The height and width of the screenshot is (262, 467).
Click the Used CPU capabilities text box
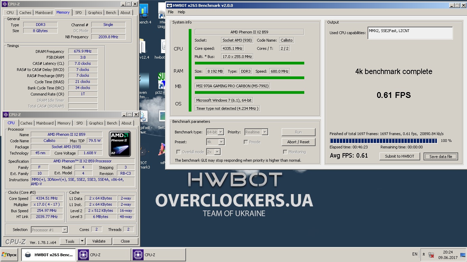tap(410, 33)
